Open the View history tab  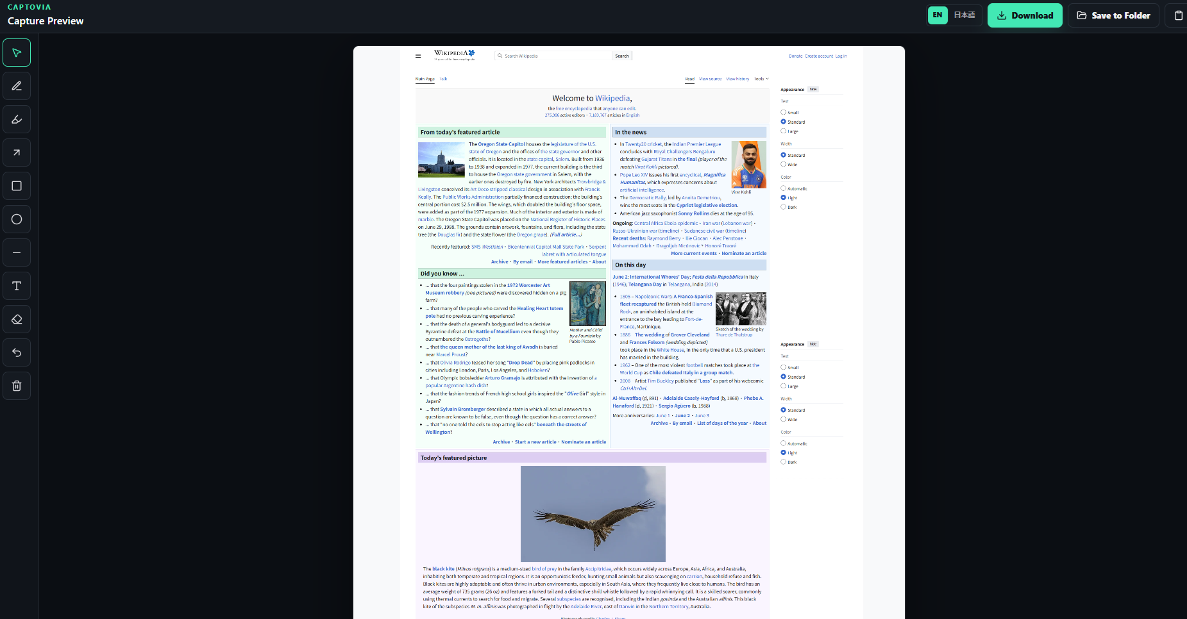pyautogui.click(x=737, y=79)
